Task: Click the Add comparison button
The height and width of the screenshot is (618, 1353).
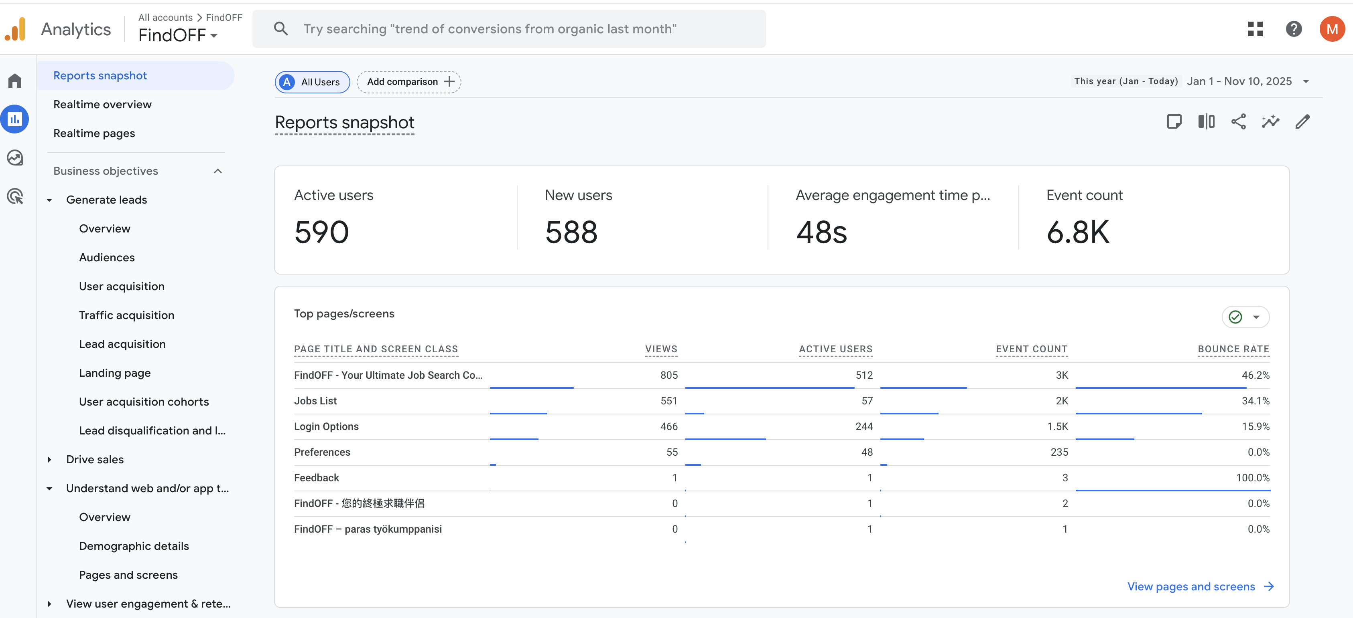Action: (x=409, y=82)
